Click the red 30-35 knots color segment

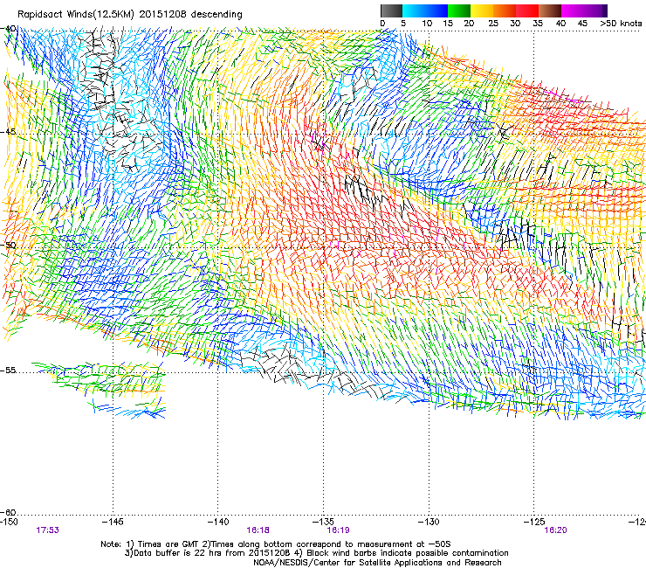[x=527, y=10]
